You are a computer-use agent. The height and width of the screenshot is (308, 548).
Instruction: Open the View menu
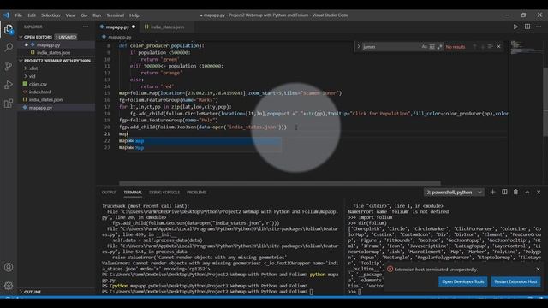point(70,15)
